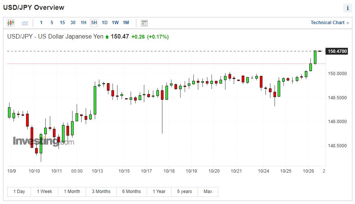Select the active 5H interval
The image size is (355, 204).
94,23
